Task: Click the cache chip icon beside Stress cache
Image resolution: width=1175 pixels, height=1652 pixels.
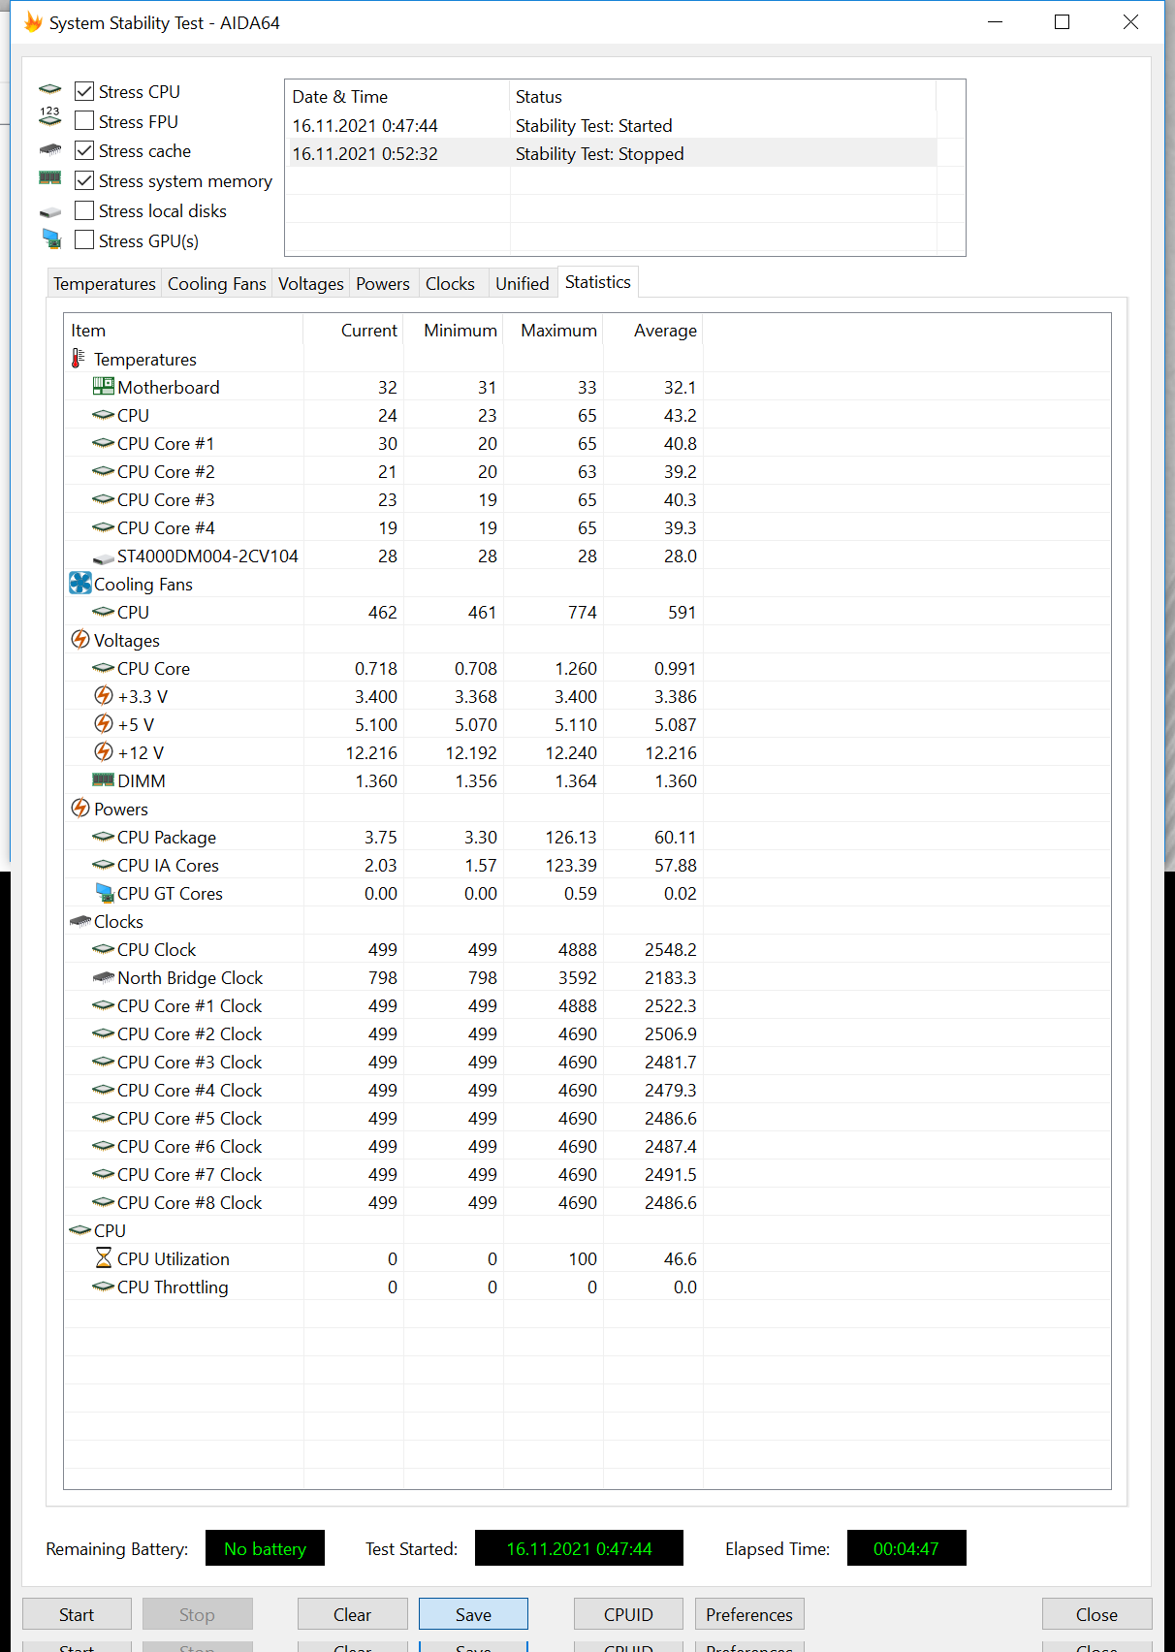Action: click(x=50, y=150)
